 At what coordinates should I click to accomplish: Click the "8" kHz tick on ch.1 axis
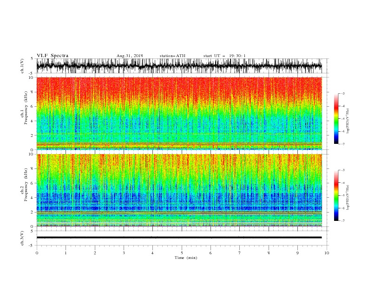32,92
